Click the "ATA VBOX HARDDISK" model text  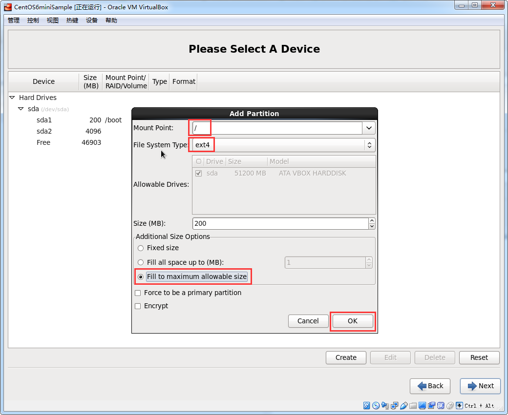312,174
